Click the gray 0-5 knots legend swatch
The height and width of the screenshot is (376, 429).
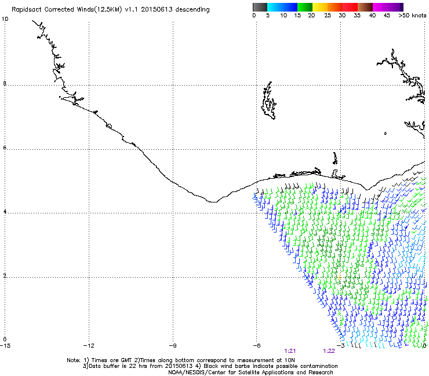[260, 7]
